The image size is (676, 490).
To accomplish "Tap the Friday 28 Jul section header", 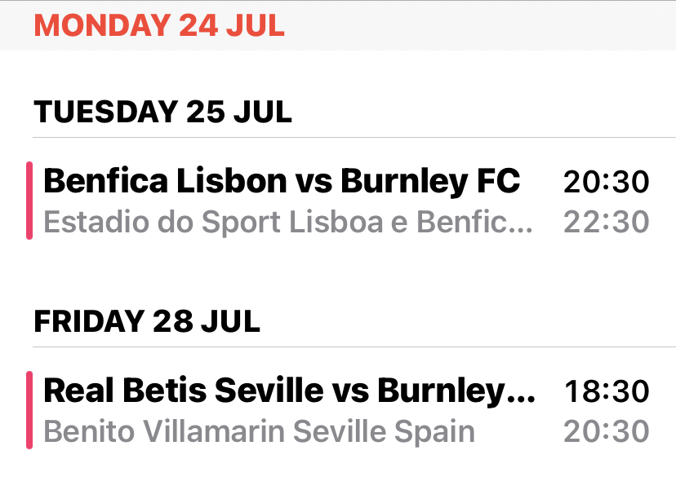I will (147, 321).
